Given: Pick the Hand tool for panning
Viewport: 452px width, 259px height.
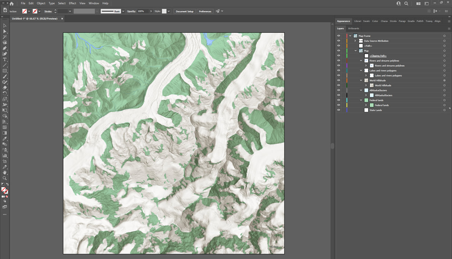Looking at the screenshot, I should click(x=5, y=173).
